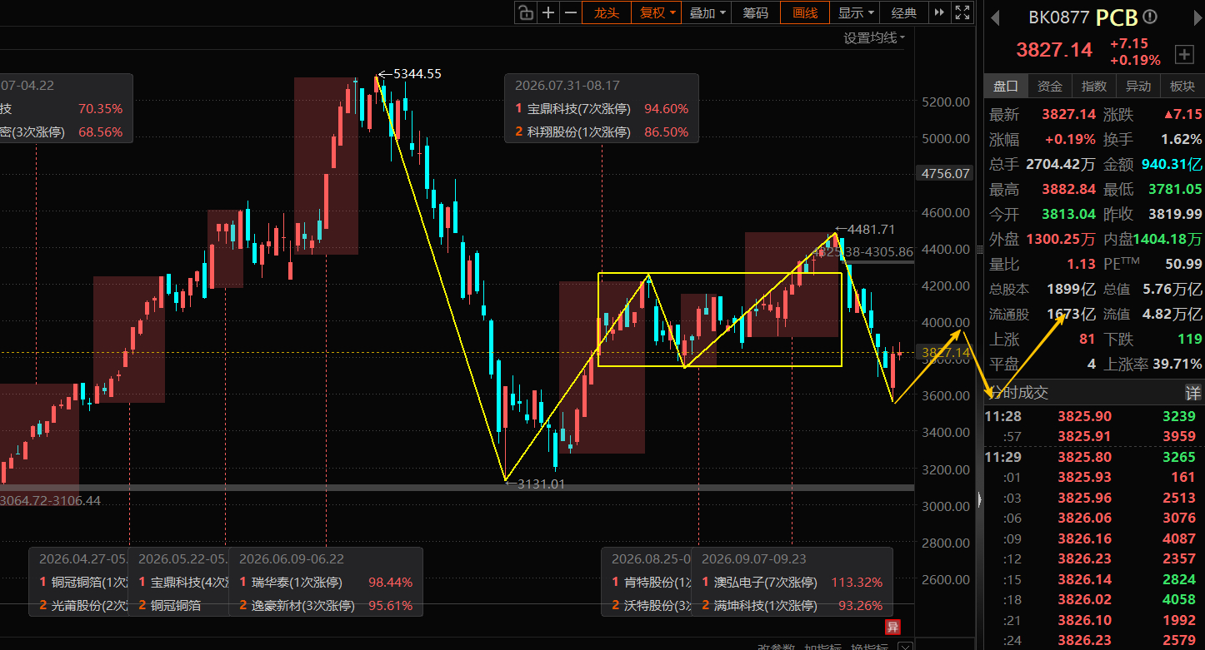Click the 5344.55 high price label
This screenshot has width=1205, height=650.
pyautogui.click(x=417, y=73)
